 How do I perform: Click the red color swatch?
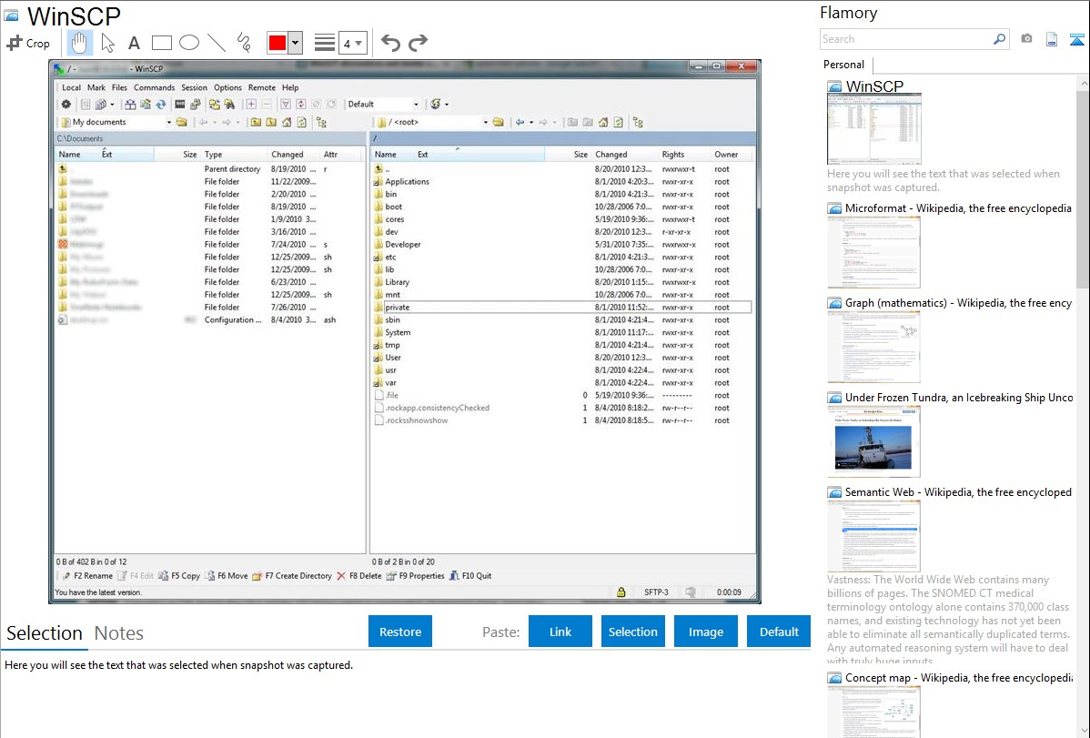click(277, 43)
